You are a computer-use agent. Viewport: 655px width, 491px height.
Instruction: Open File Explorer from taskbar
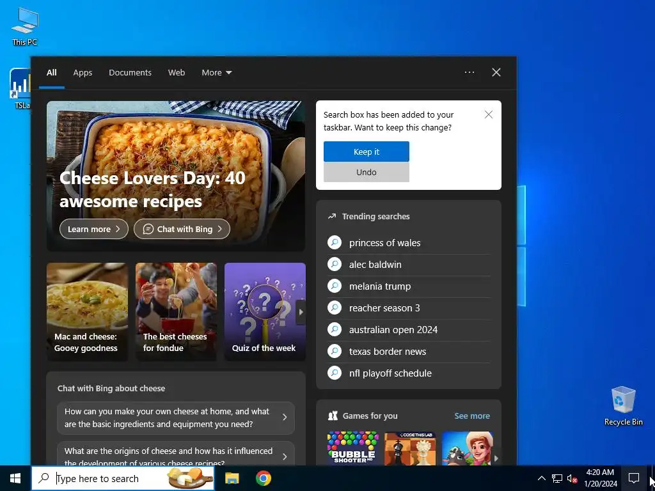232,478
